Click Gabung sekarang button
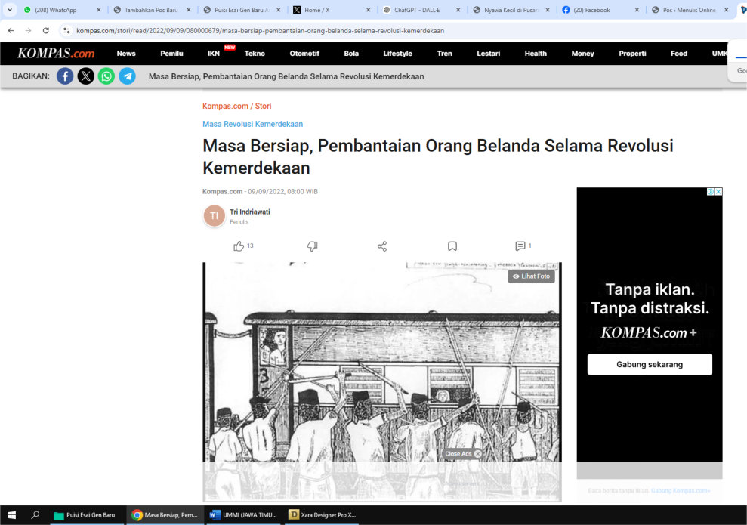 pos(649,364)
